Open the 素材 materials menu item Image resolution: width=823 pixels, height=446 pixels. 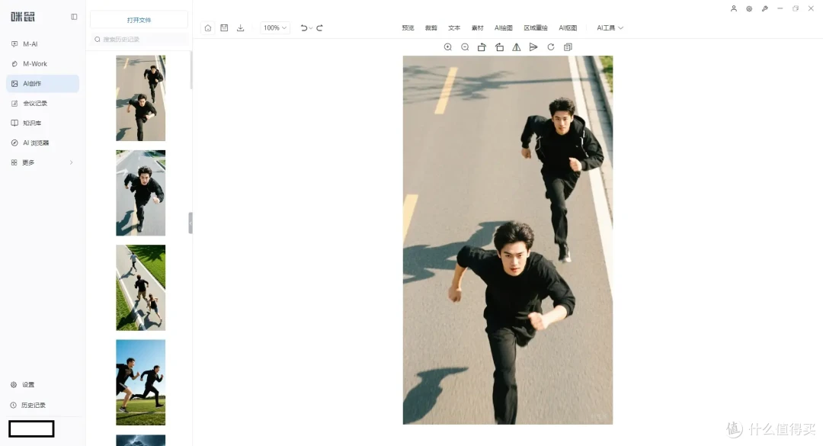tap(477, 28)
